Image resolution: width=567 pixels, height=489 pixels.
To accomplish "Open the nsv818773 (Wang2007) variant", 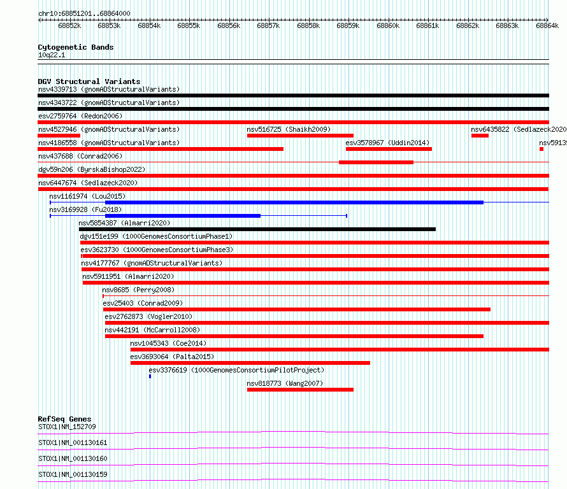I will [x=285, y=383].
